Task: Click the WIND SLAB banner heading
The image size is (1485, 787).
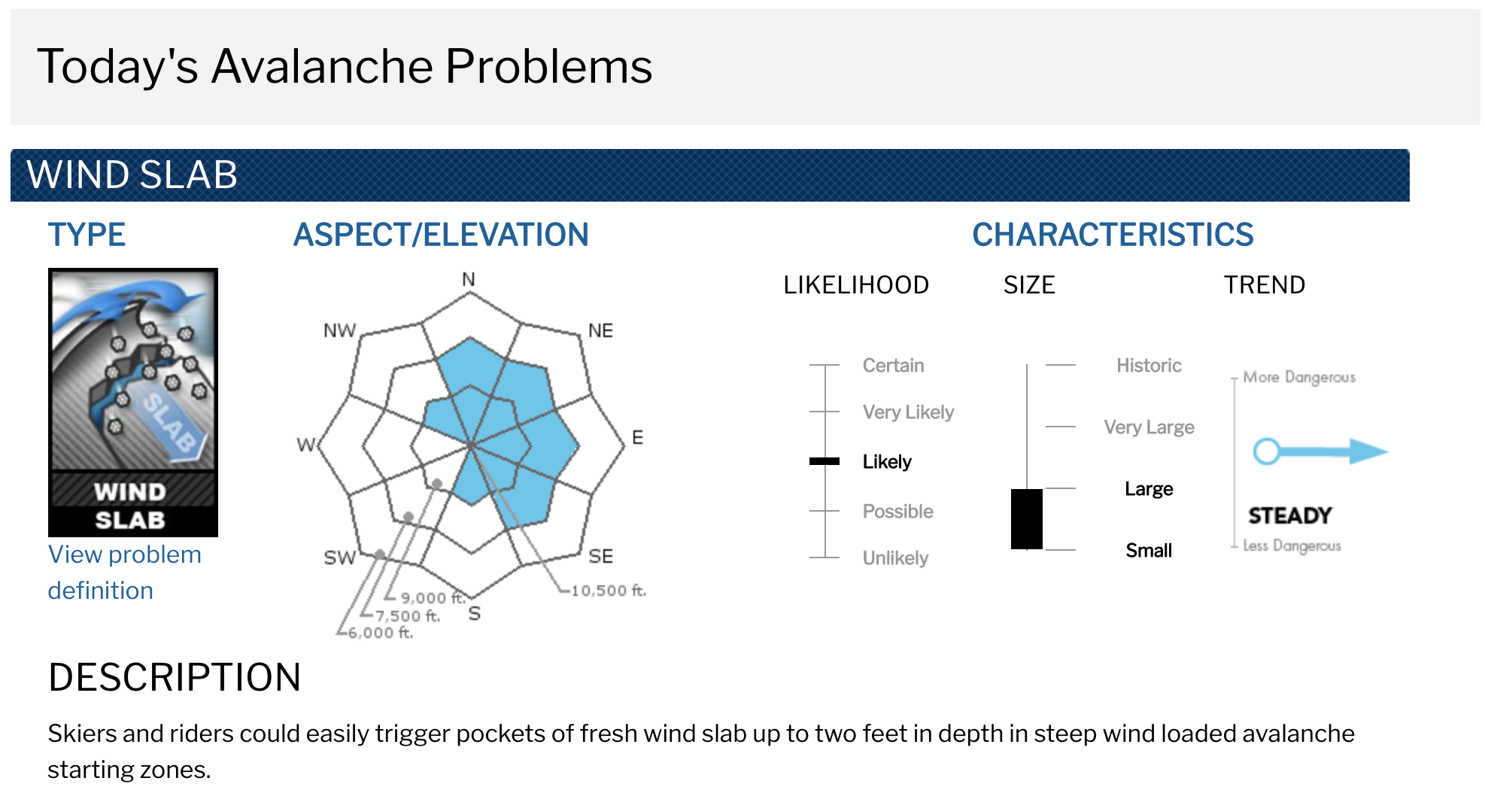Action: pos(132,175)
